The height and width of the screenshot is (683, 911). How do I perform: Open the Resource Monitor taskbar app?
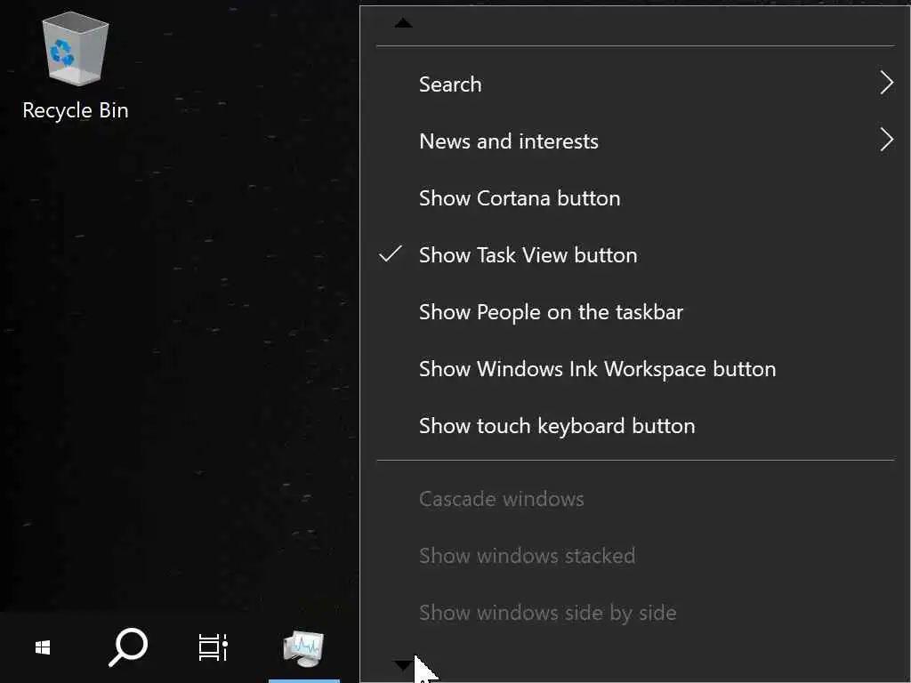pyautogui.click(x=304, y=647)
